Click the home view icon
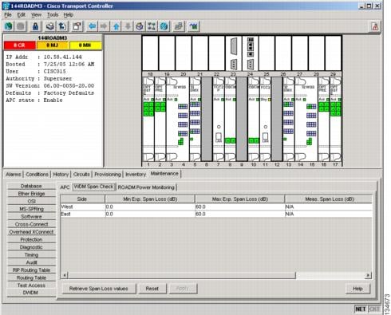This screenshot has width=391, height=315. (x=140, y=26)
